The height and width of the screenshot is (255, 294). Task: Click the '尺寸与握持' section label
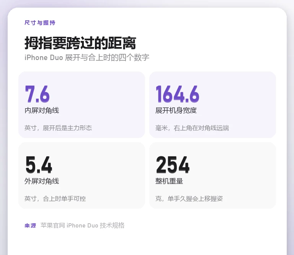[x=40, y=23]
